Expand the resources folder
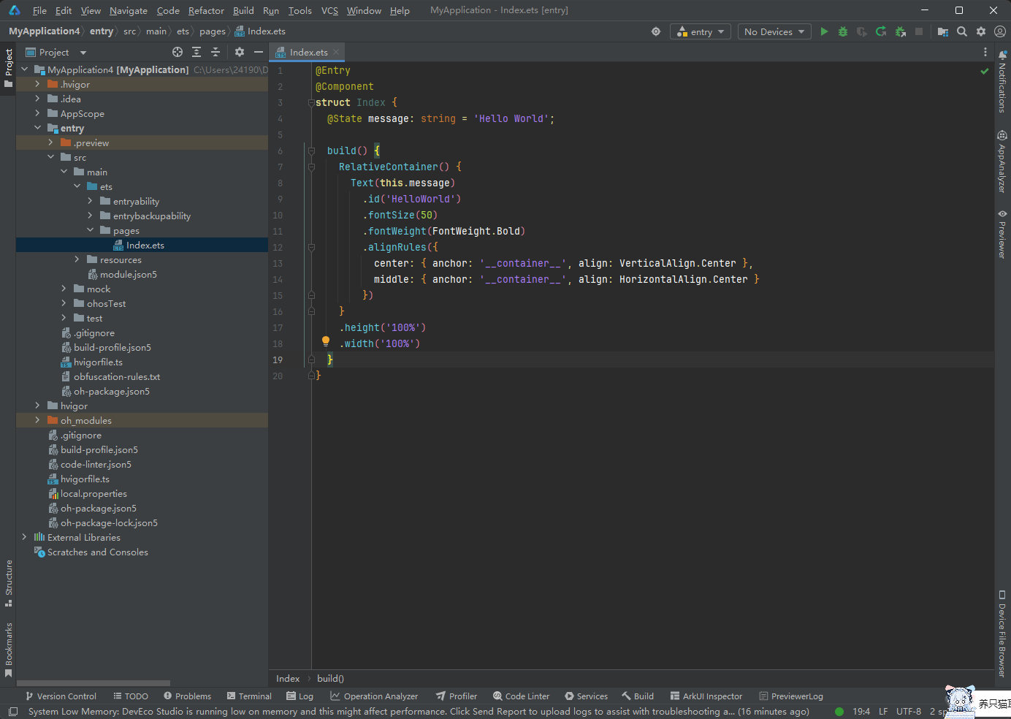 77,259
